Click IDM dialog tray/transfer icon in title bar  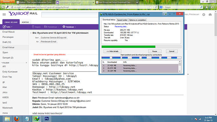coord(165,14)
